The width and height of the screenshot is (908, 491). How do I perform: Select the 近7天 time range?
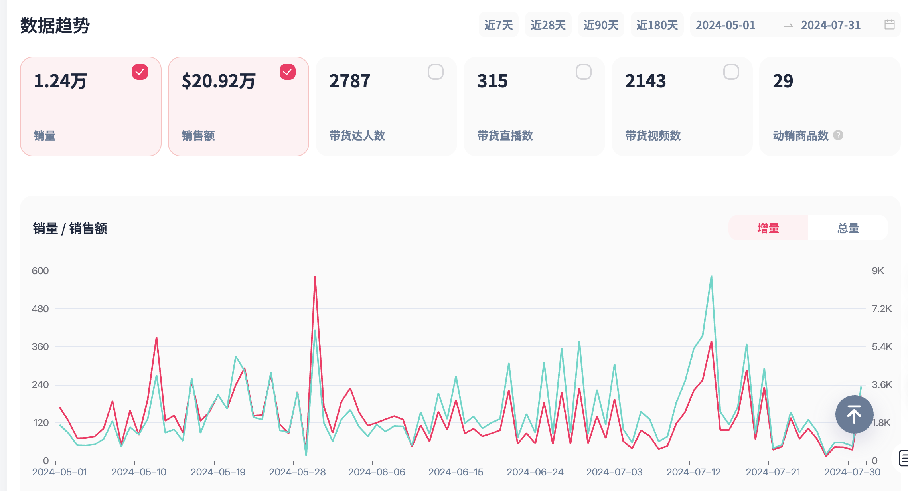[x=498, y=25]
